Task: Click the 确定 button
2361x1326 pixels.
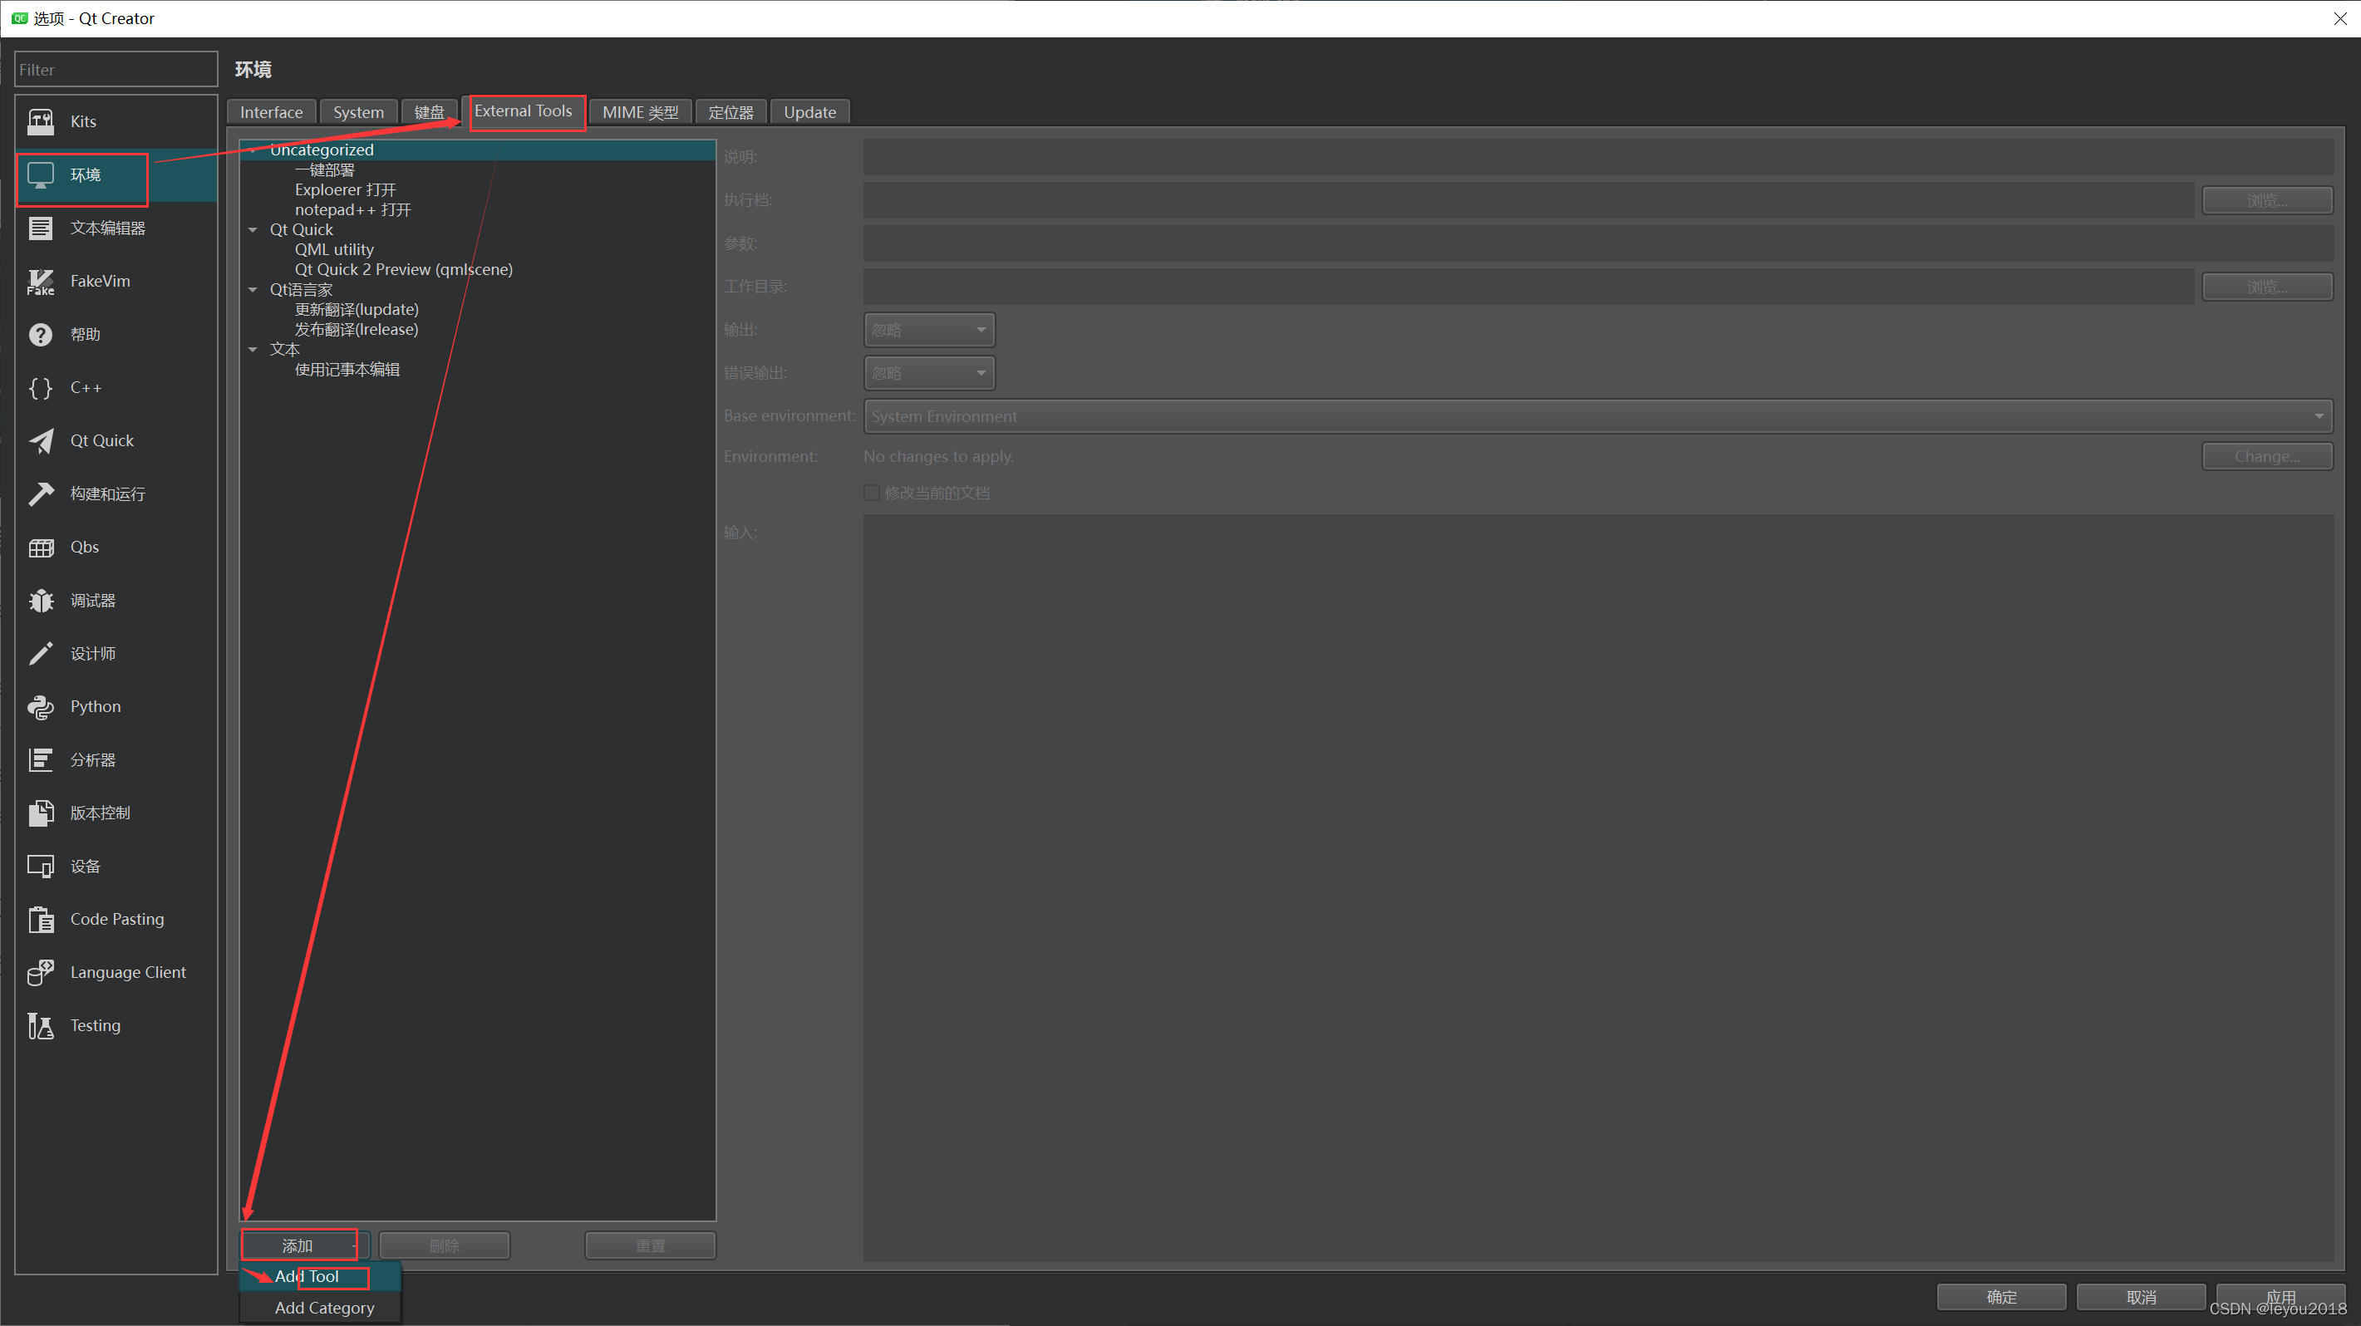Action: click(2001, 1297)
